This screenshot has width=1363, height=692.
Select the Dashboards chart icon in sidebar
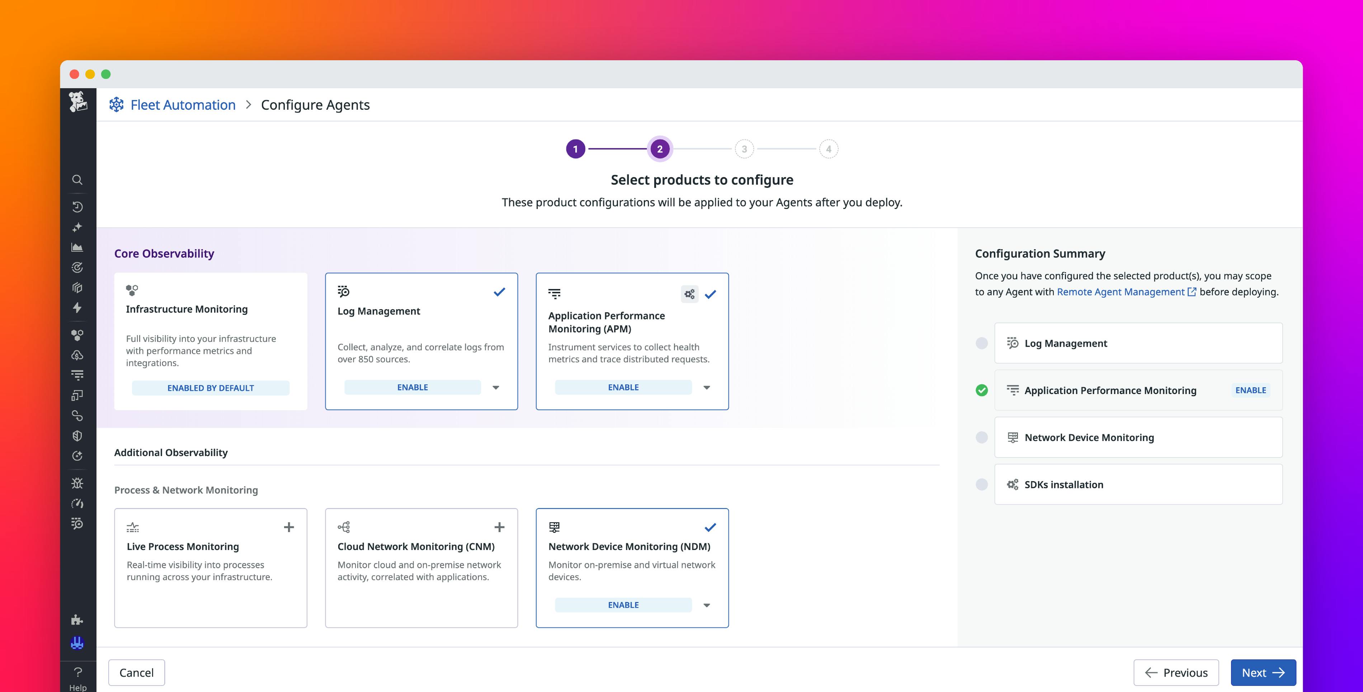pos(78,247)
